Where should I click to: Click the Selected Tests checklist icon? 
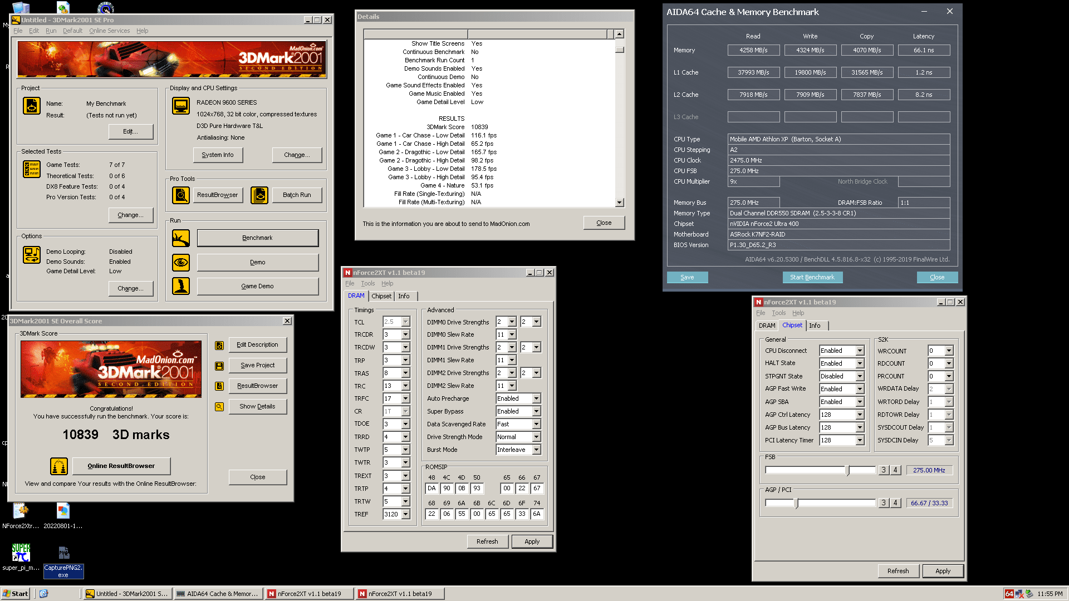32,169
